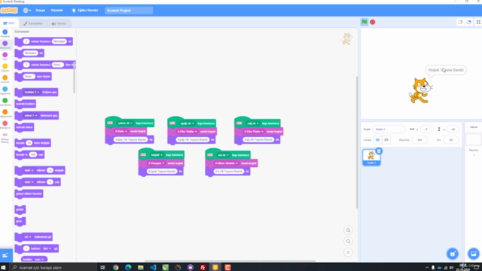Open the A Elec Guitar sound dropdown

click(187, 132)
